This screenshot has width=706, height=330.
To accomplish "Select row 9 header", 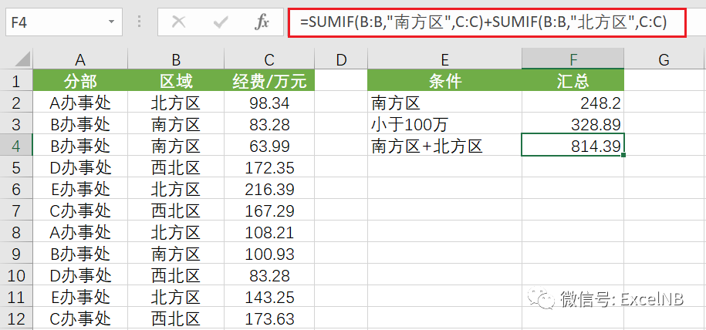I will [16, 254].
